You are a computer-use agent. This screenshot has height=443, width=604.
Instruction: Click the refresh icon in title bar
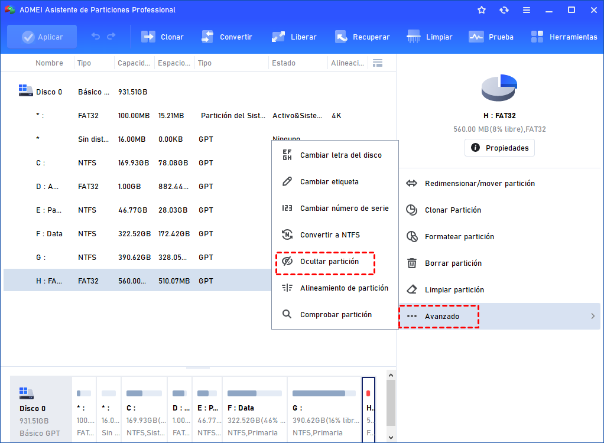pos(504,10)
